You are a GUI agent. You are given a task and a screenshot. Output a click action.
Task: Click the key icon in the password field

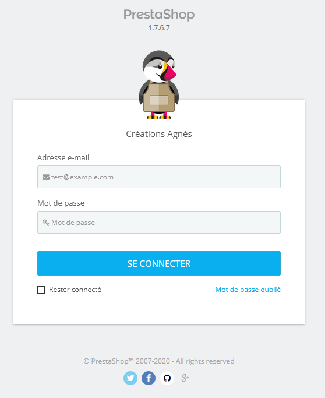pyautogui.click(x=45, y=223)
